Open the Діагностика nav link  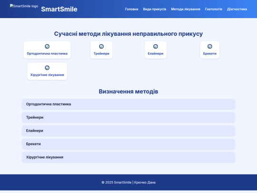[x=237, y=9]
